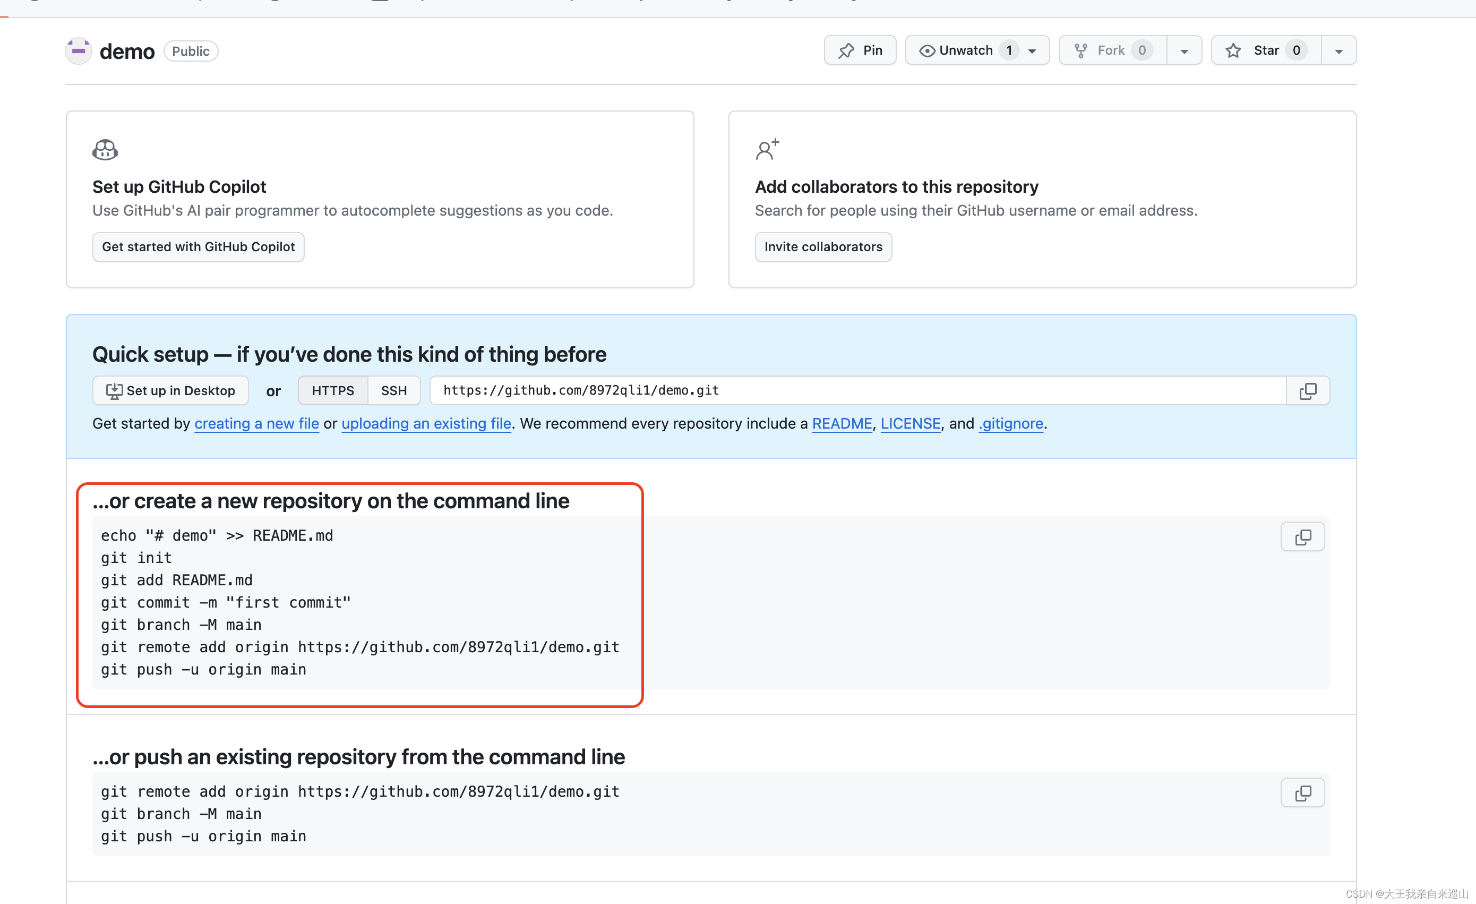Copy the push existing repository commands

[x=1303, y=793]
